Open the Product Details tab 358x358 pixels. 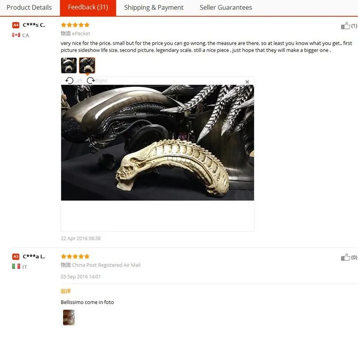pos(29,8)
